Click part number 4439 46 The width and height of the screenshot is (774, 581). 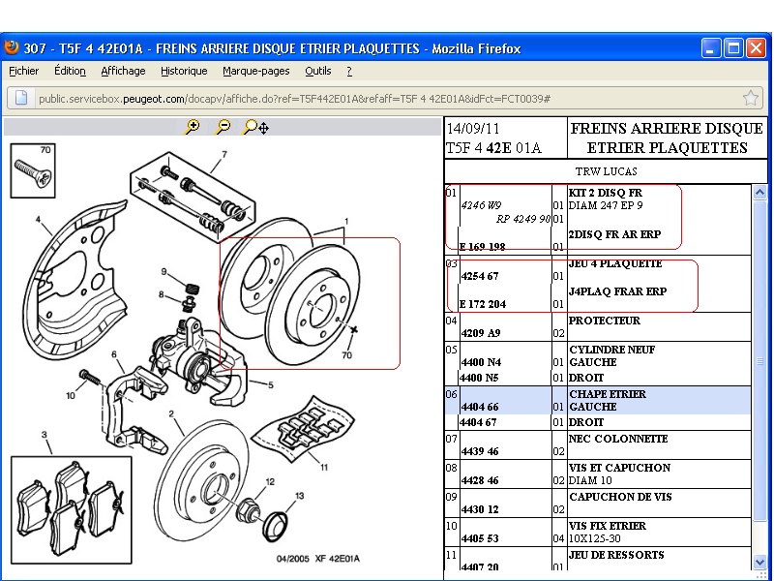coord(479,451)
